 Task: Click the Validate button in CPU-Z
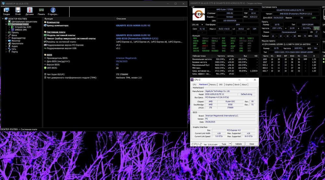[238, 144]
